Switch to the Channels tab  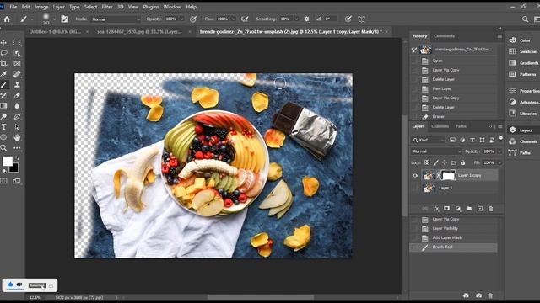coord(440,126)
